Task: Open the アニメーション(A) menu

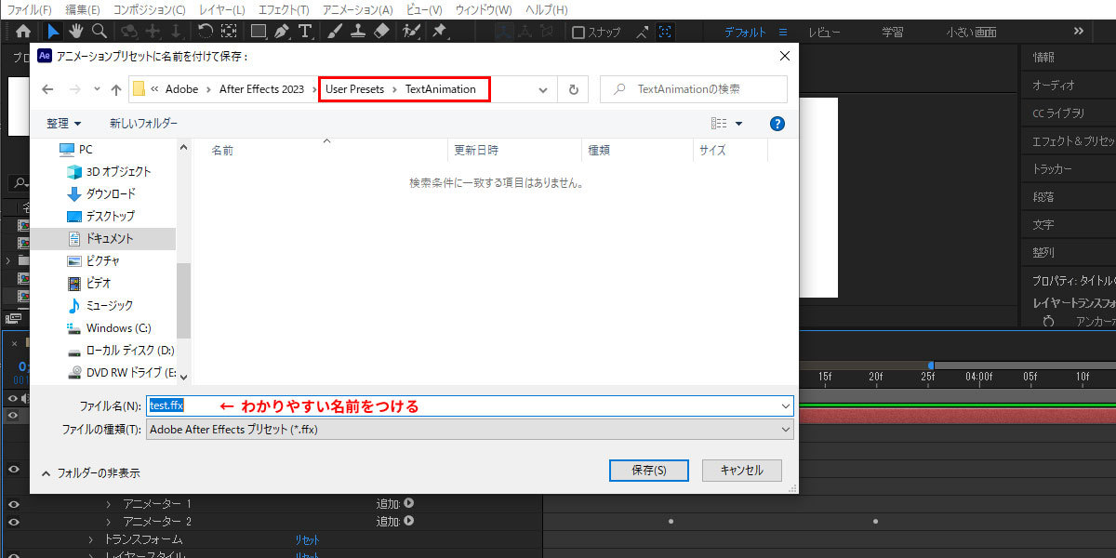Action: (357, 9)
